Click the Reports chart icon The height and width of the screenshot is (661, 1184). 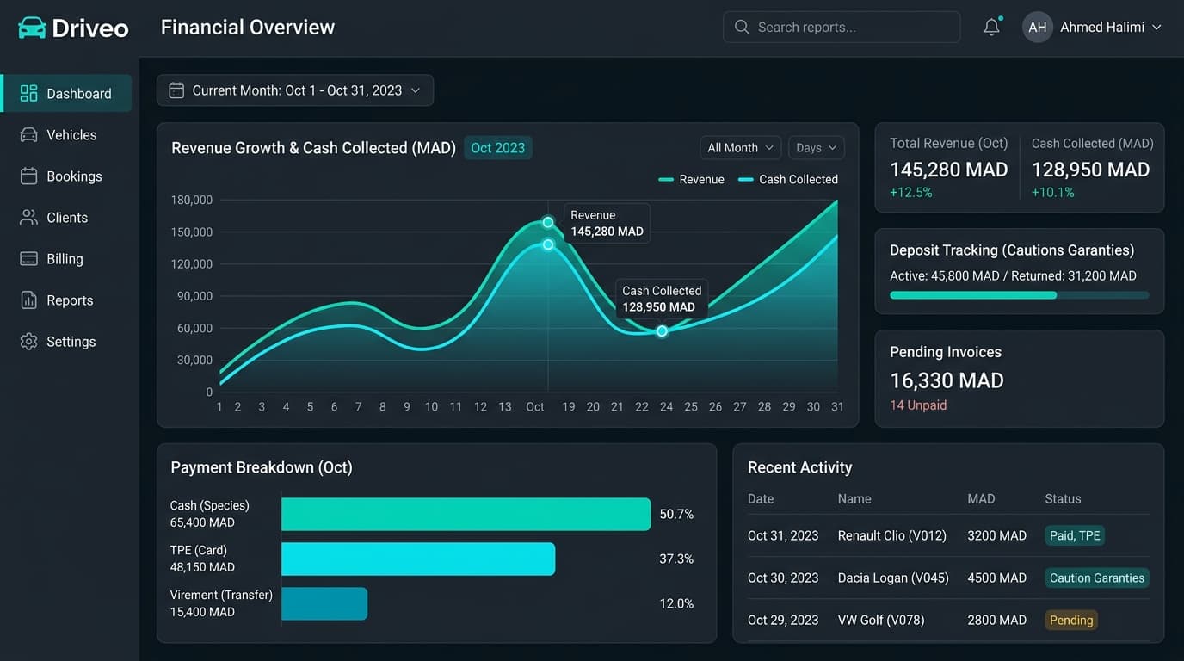click(28, 300)
